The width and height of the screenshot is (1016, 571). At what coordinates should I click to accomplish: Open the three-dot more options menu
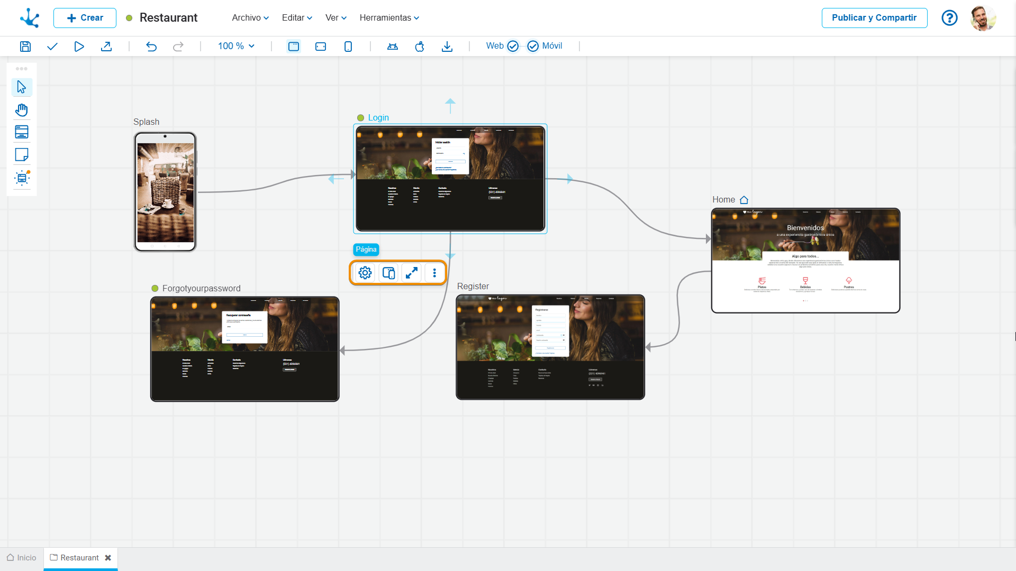(x=434, y=273)
